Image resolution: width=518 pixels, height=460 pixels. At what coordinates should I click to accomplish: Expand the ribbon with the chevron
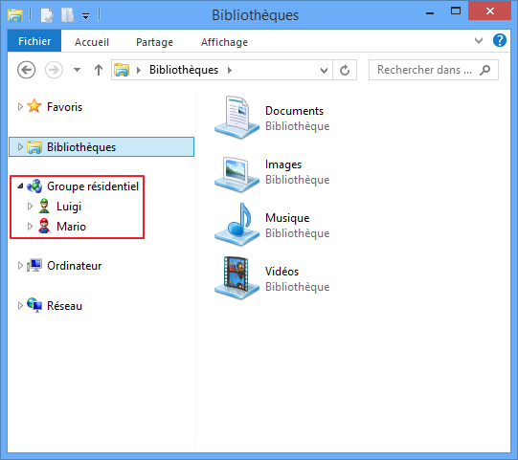(479, 41)
